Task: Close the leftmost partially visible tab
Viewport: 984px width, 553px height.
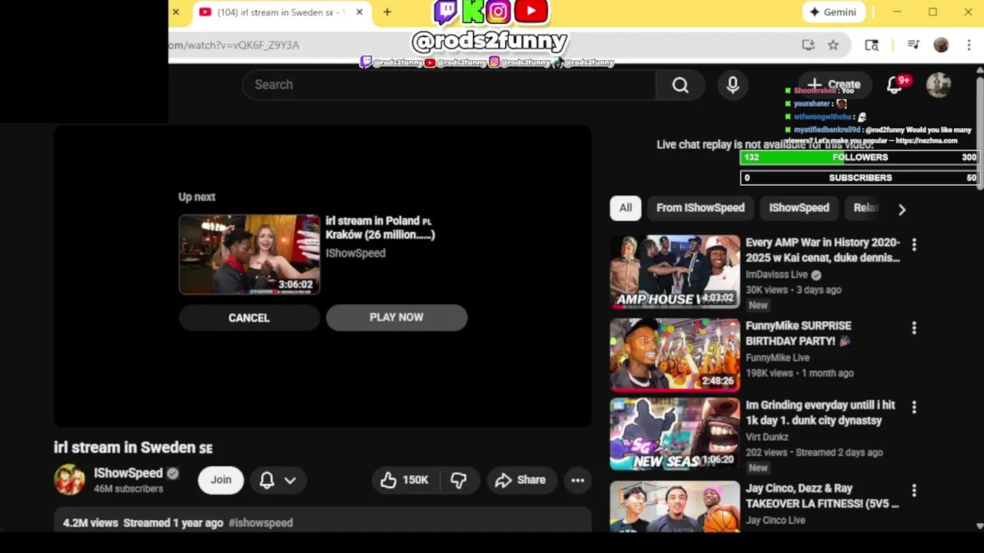Action: pos(175,12)
